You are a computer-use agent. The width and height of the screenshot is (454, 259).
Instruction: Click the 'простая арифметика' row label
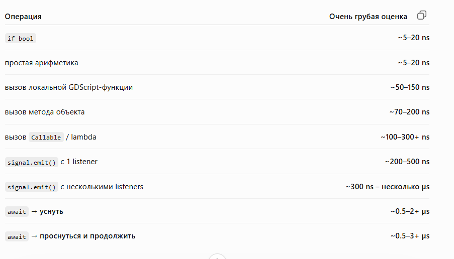coord(41,63)
